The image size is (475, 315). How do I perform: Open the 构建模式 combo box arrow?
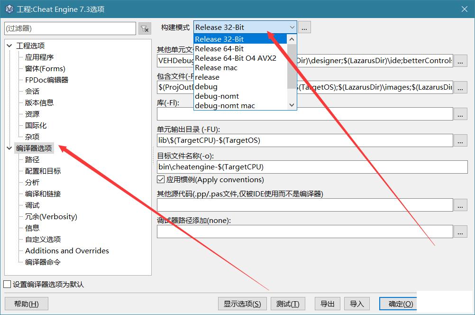pos(292,28)
